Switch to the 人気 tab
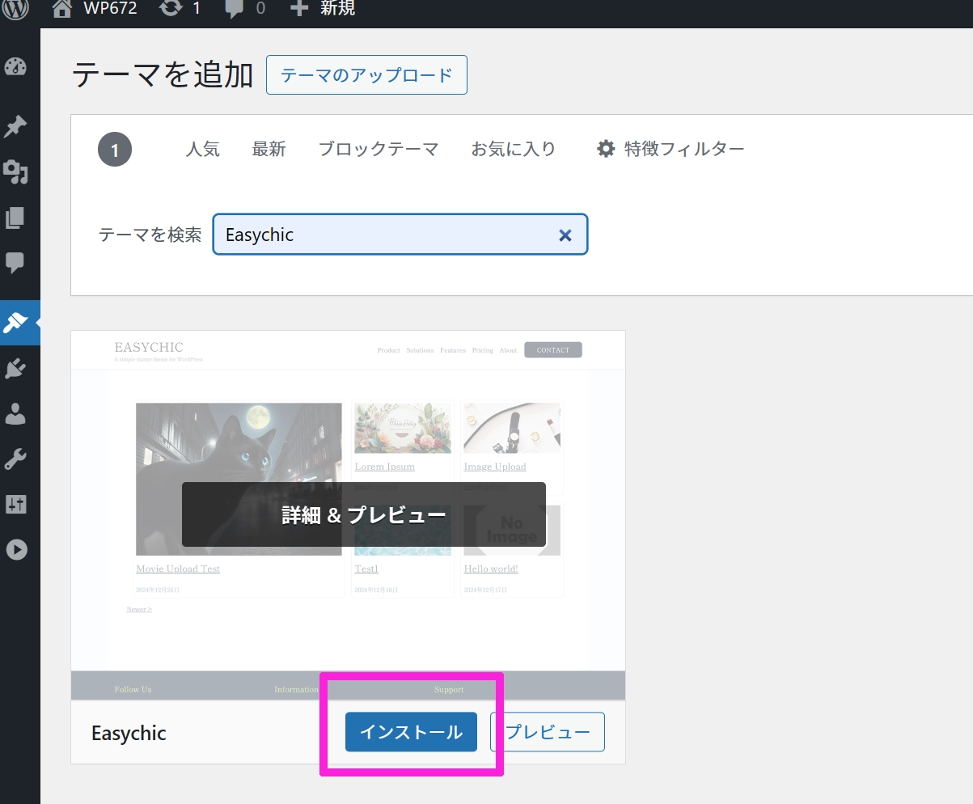This screenshot has height=804, width=973. [x=202, y=149]
